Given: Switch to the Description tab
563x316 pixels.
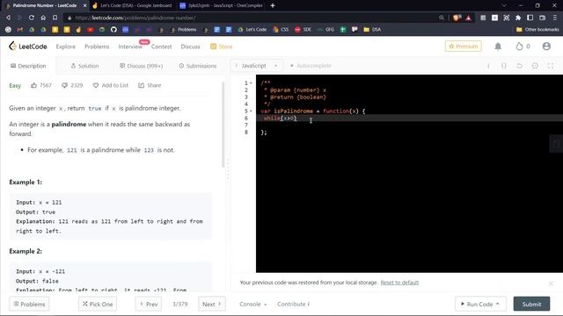Looking at the screenshot, I should 28,66.
